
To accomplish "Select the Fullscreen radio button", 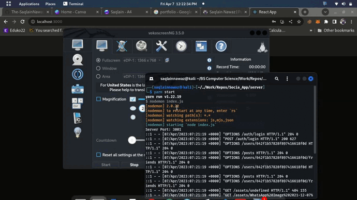I will (98, 60).
